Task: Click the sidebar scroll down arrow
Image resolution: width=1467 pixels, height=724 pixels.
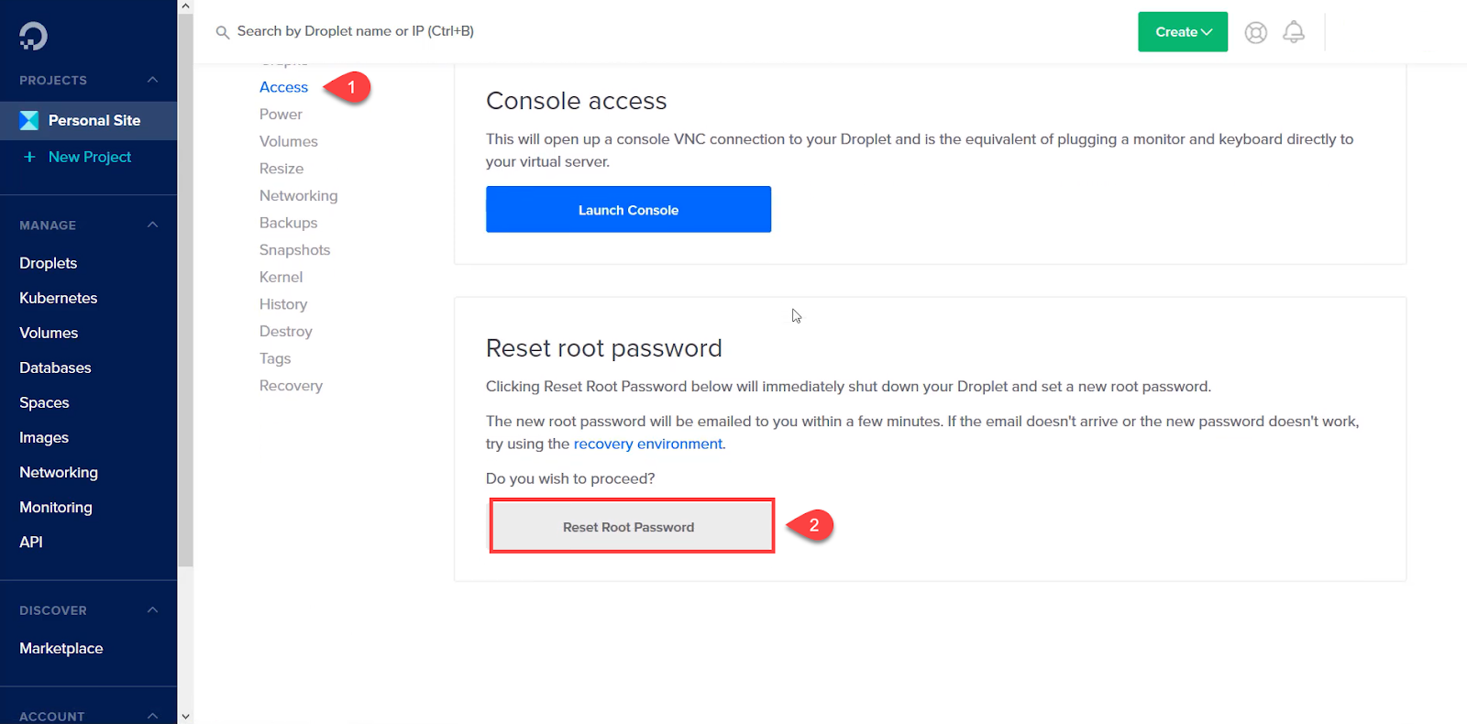Action: click(186, 716)
